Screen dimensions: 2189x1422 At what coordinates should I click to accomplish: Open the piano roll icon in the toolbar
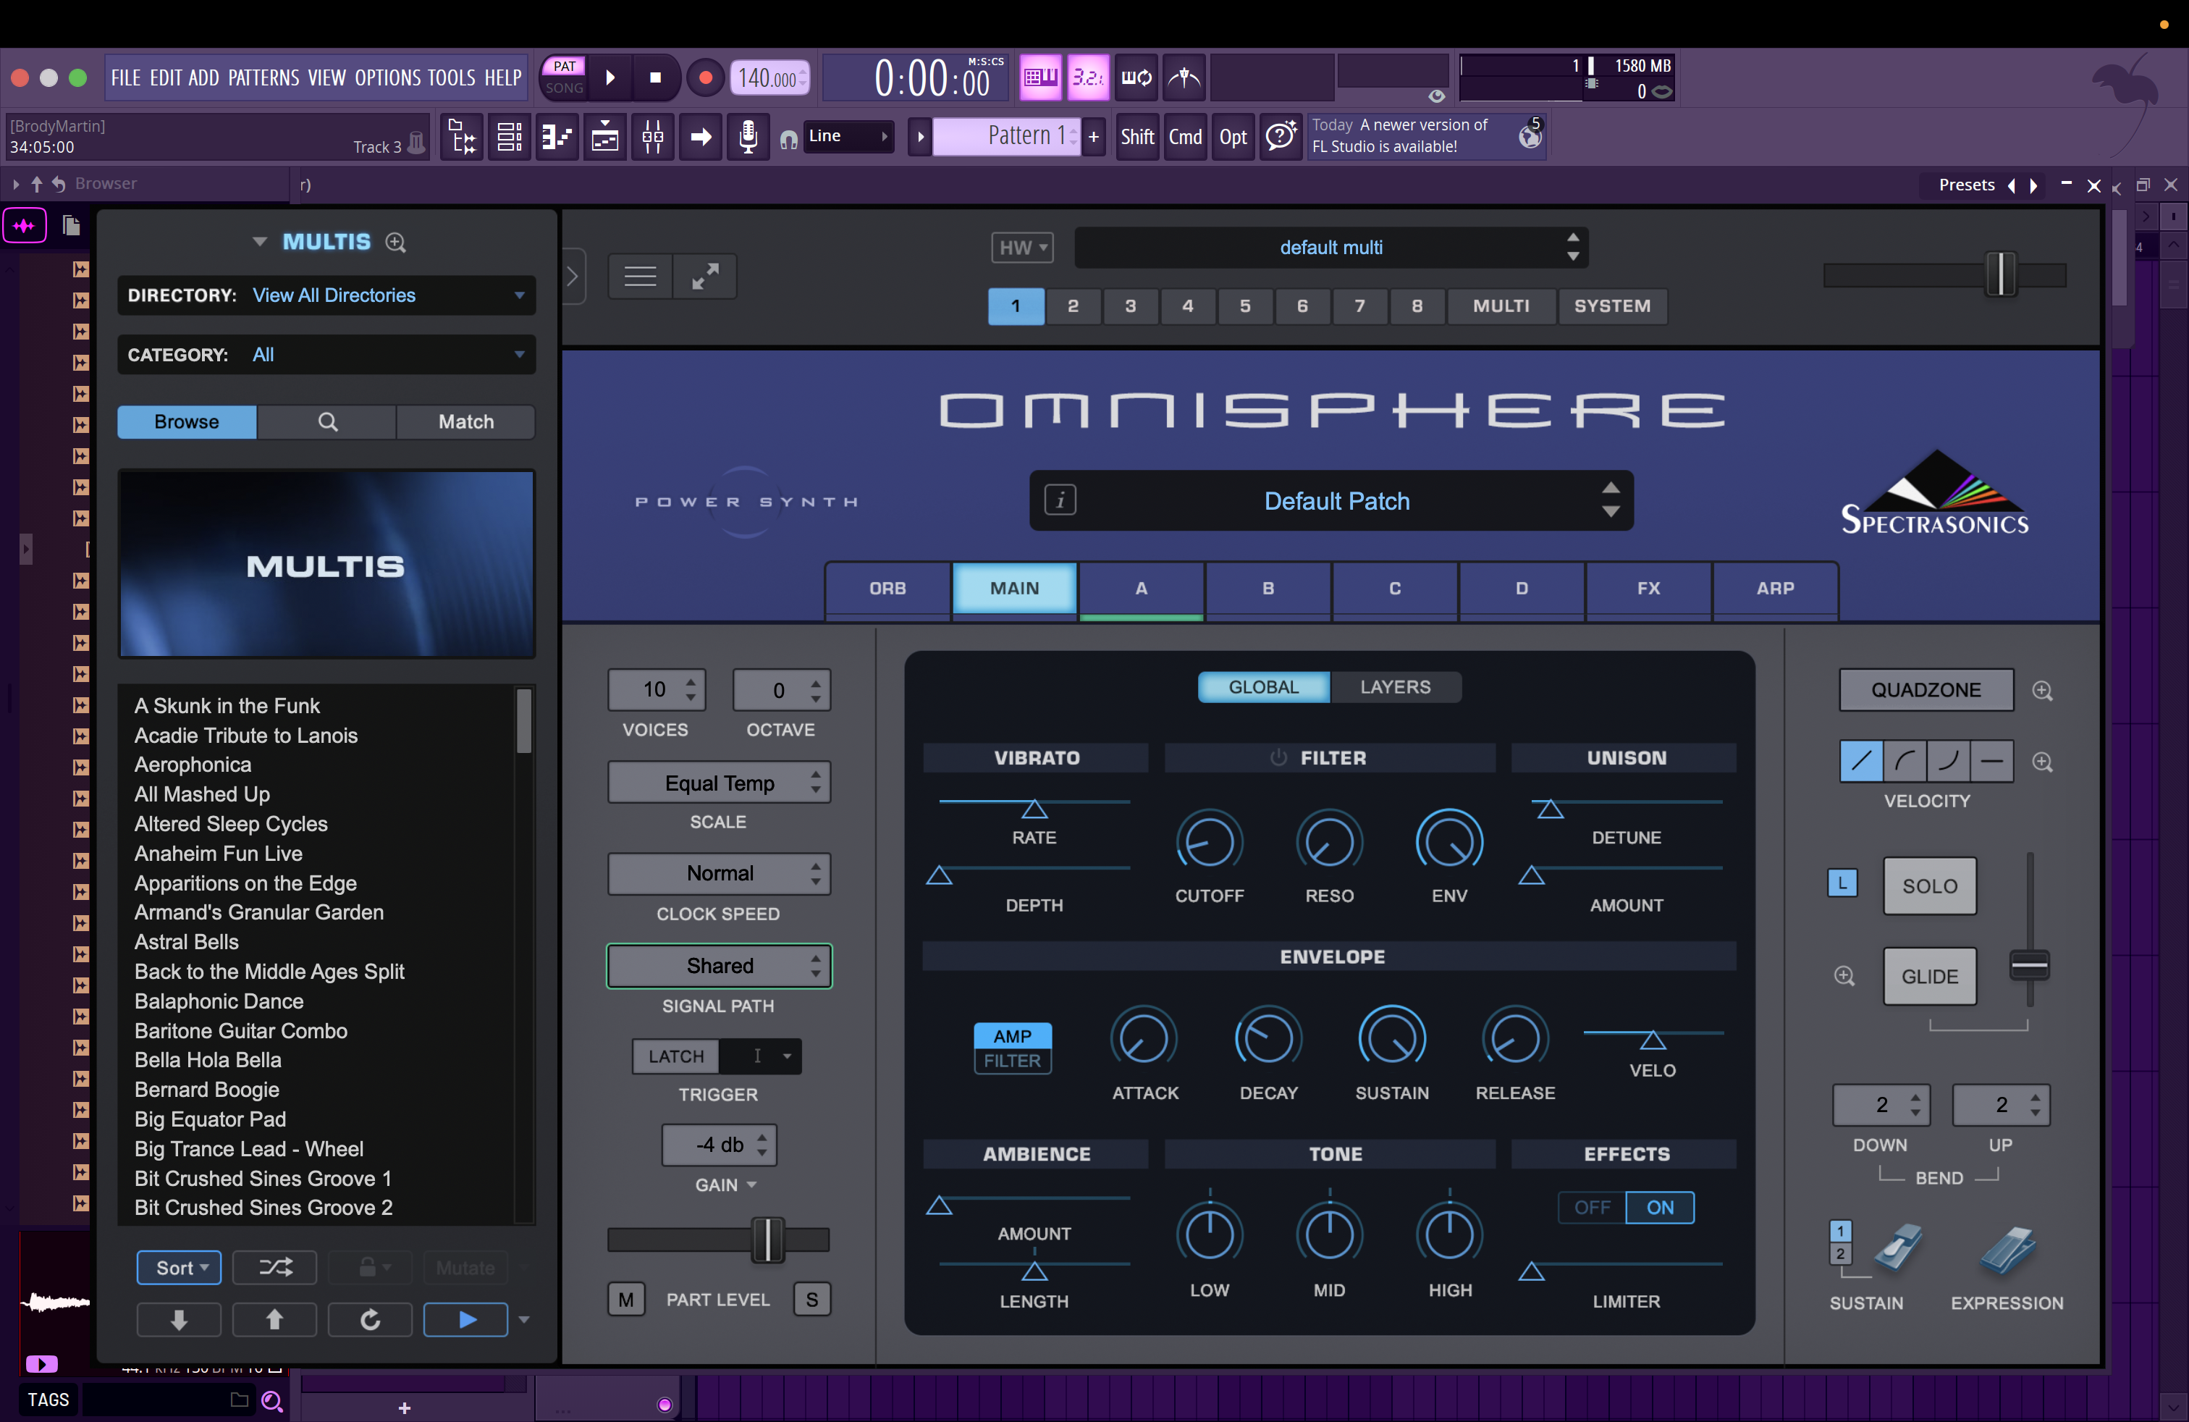pyautogui.click(x=557, y=138)
